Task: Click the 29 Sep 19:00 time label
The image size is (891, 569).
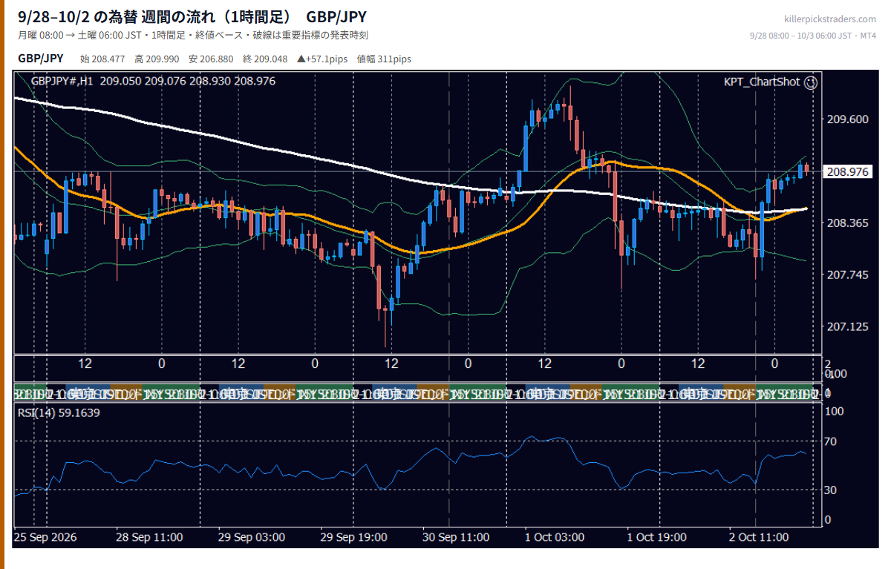Action: click(353, 537)
